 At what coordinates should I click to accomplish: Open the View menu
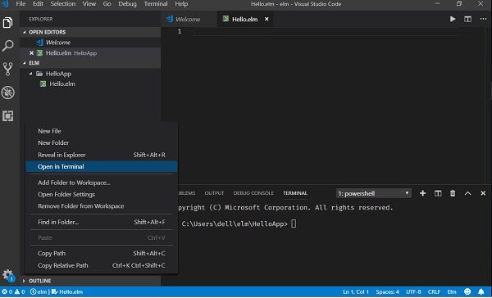(89, 4)
